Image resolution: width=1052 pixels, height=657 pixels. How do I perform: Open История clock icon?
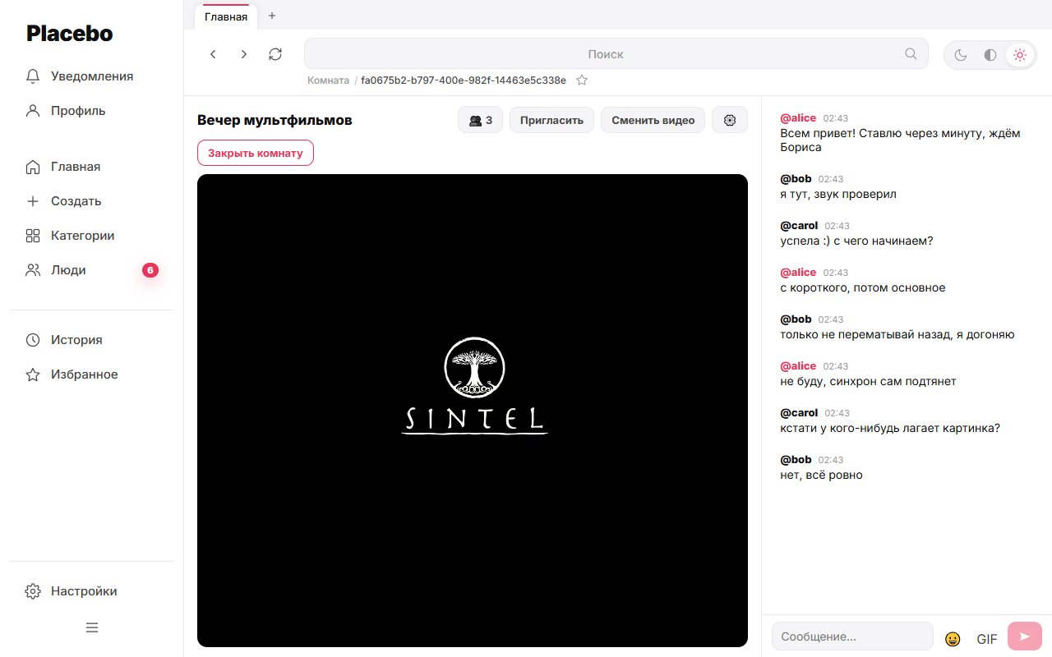click(33, 340)
